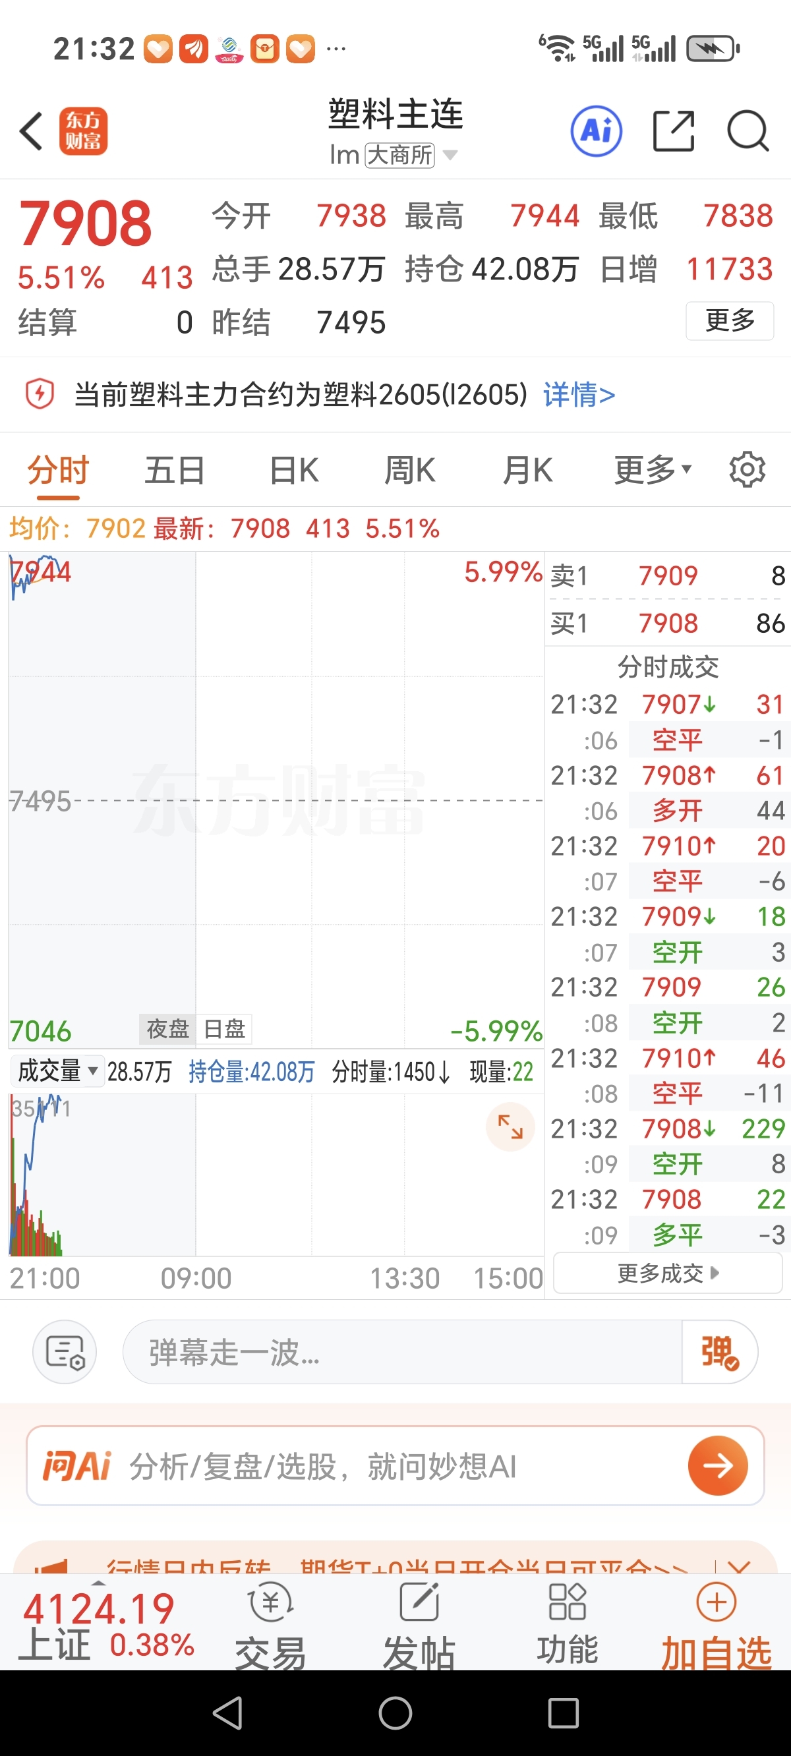Open the blue Ai assistant icon

click(595, 131)
